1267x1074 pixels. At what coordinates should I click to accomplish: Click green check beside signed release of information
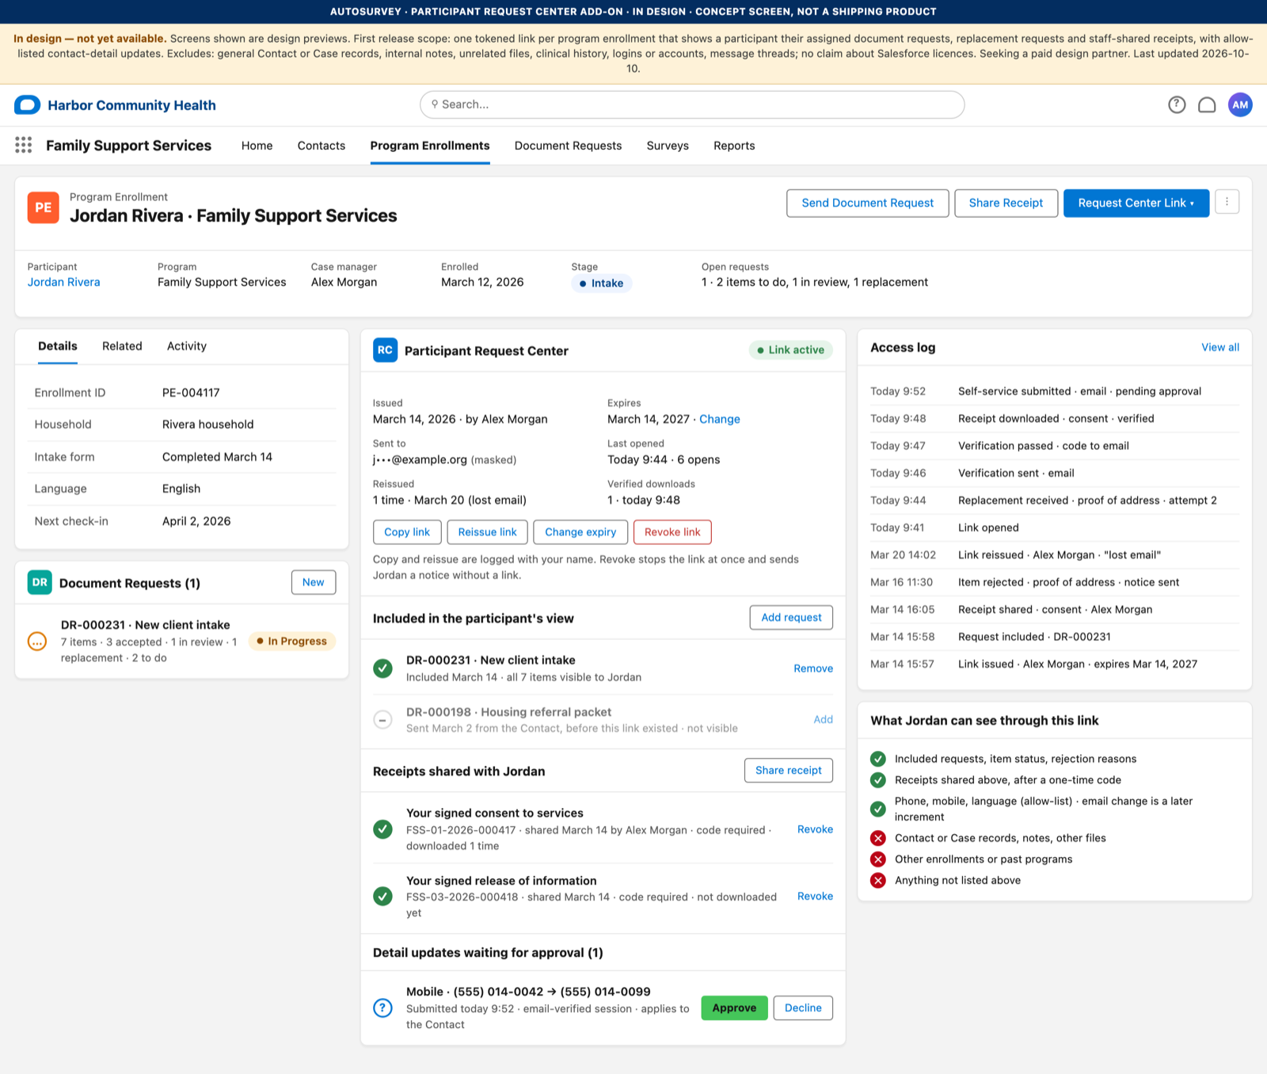[382, 897]
